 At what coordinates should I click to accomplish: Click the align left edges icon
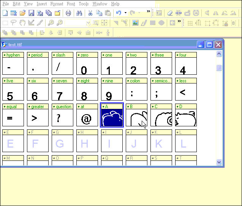coord(42,33)
